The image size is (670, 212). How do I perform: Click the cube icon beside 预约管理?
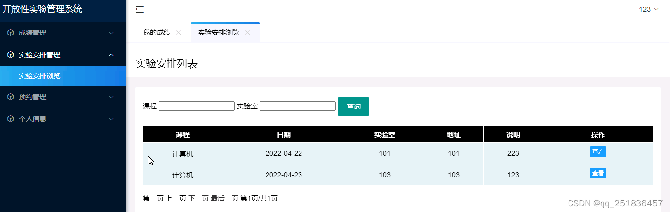click(x=11, y=97)
